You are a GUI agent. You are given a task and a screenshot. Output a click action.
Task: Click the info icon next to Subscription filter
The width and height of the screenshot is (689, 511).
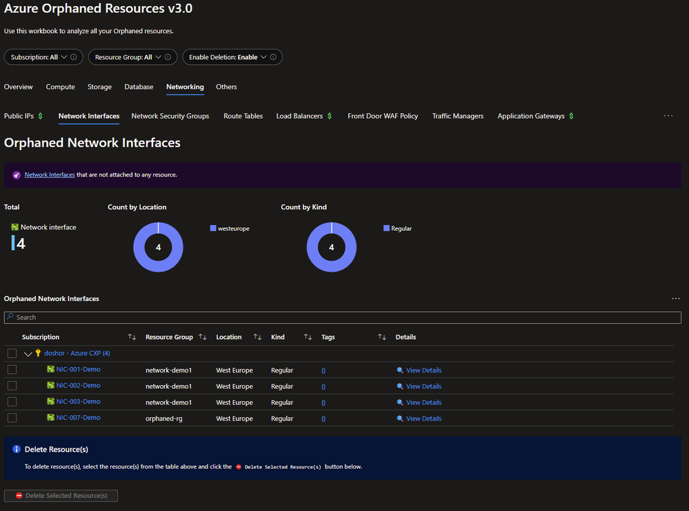pyautogui.click(x=74, y=57)
